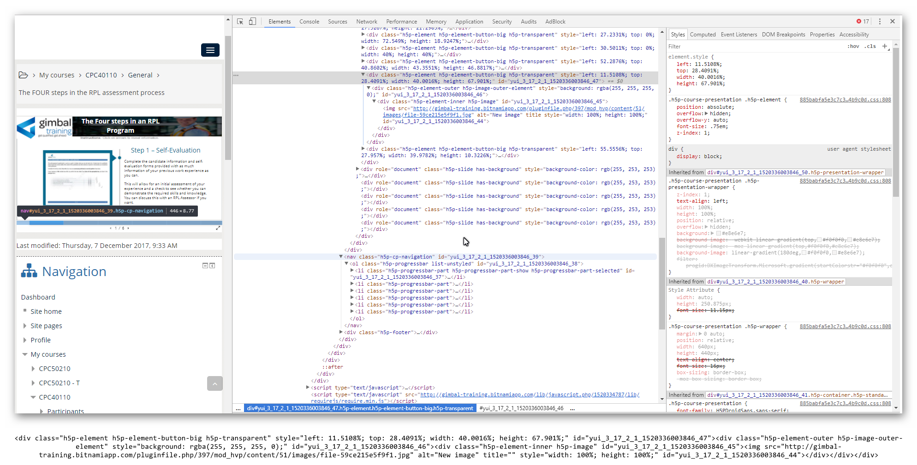
Task: Expand the script text/javascript DOM node
Action: click(308, 388)
